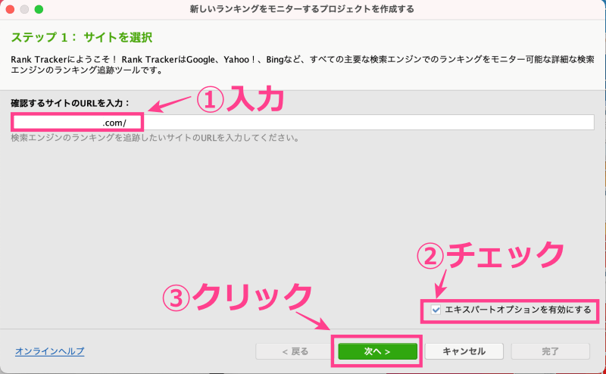Click the green 次へ button
This screenshot has width=606, height=374.
(377, 351)
